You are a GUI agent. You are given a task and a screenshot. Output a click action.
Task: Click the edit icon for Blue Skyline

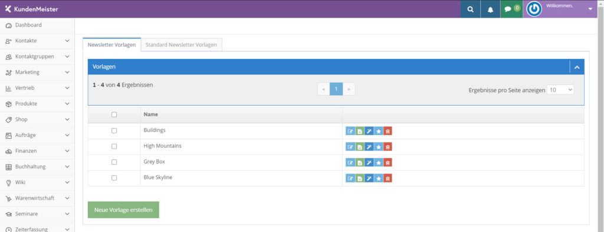coord(350,178)
